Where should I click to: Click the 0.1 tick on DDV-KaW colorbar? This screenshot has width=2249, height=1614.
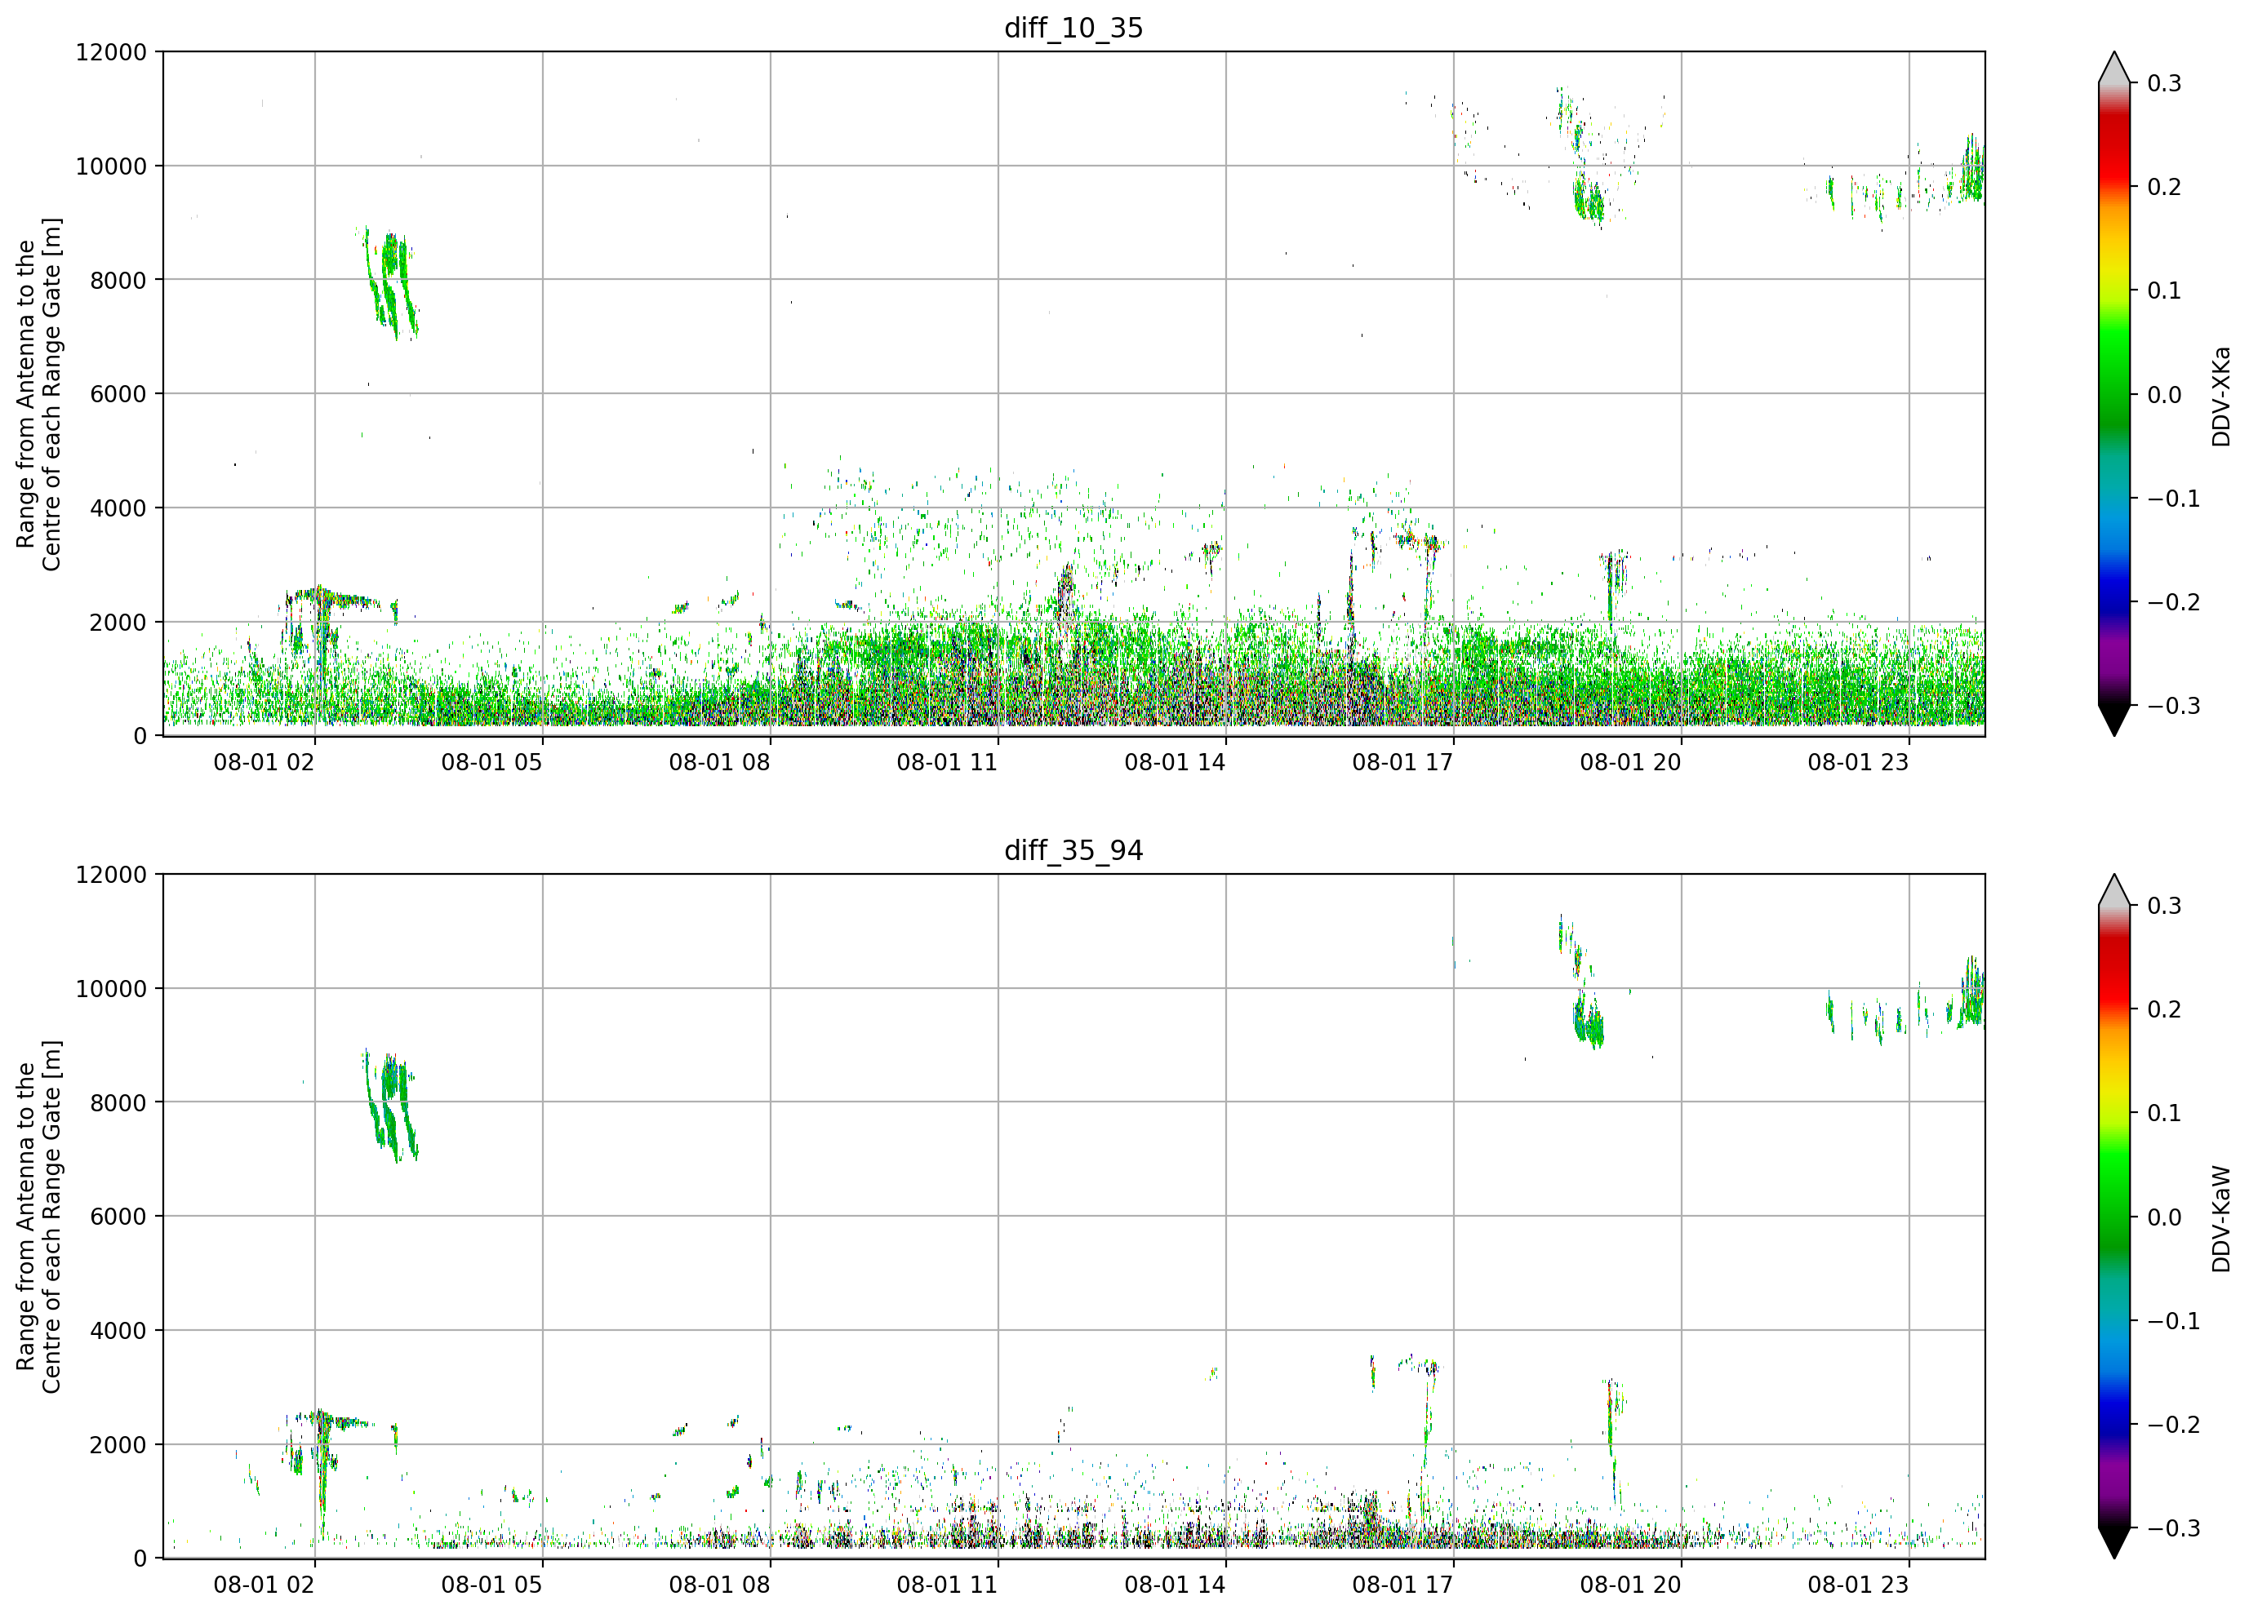[x=2164, y=1113]
